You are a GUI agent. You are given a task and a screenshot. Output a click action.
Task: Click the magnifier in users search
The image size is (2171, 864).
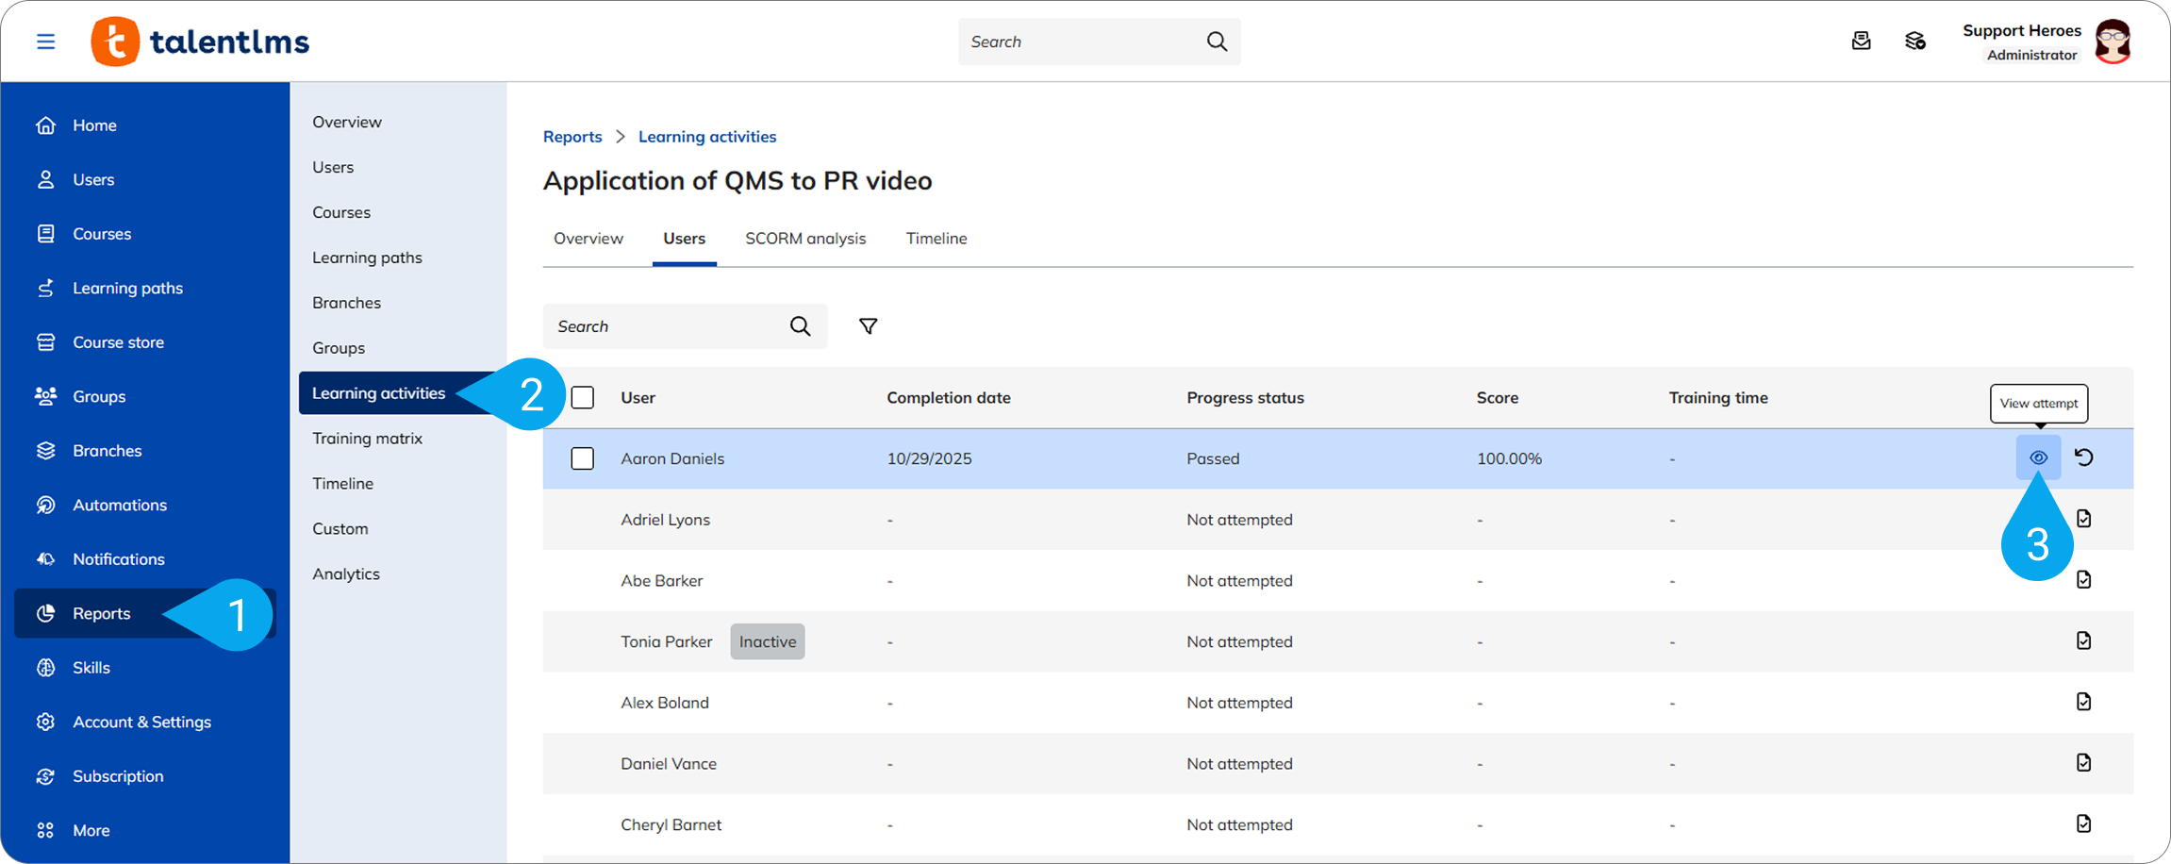(x=800, y=326)
